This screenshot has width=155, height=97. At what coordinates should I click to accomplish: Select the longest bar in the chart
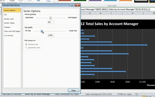114,45
